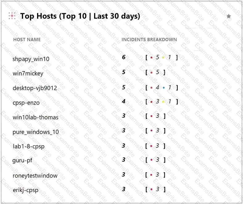243x204 pixels.
Task: Click the INCIDENTS BREAKDOWN column header
Action: pyautogui.click(x=149, y=40)
